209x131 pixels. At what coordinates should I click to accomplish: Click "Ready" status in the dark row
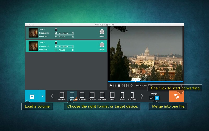102,36
